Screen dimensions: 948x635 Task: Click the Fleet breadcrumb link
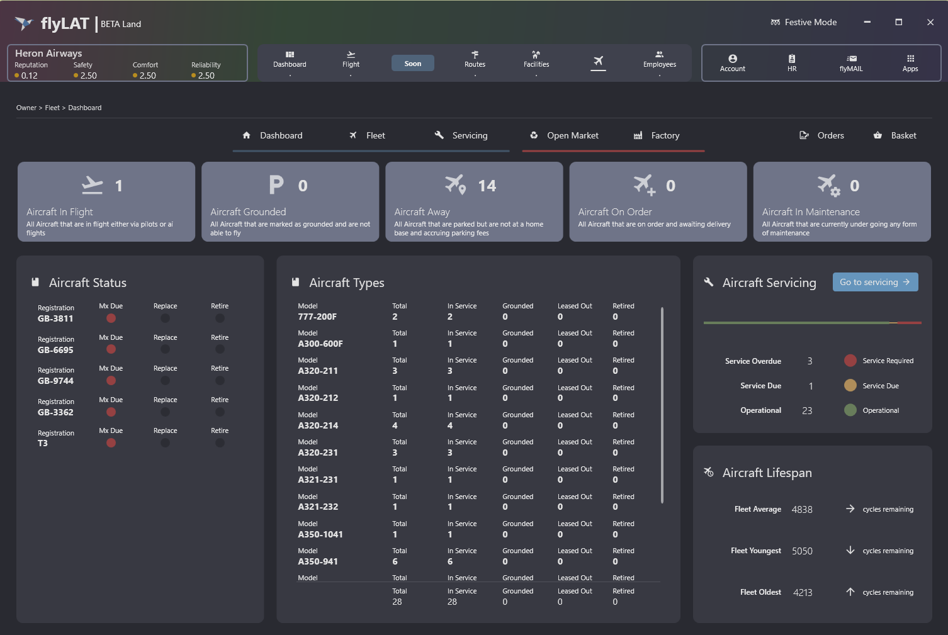[x=52, y=108]
